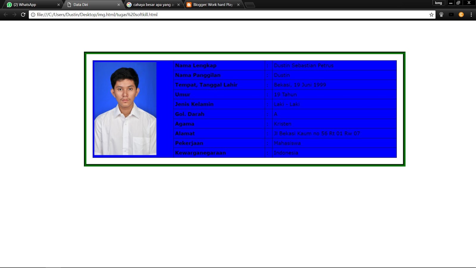The image size is (476, 268).
Task: Open the language indicator in system tray
Action: (438, 3)
